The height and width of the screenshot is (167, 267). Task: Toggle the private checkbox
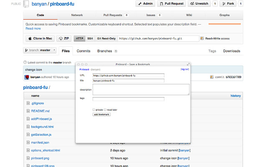point(94,110)
